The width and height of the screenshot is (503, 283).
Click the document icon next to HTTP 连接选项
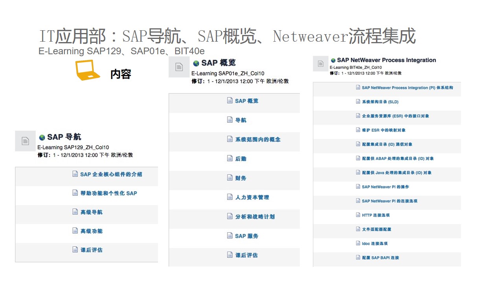click(x=358, y=215)
